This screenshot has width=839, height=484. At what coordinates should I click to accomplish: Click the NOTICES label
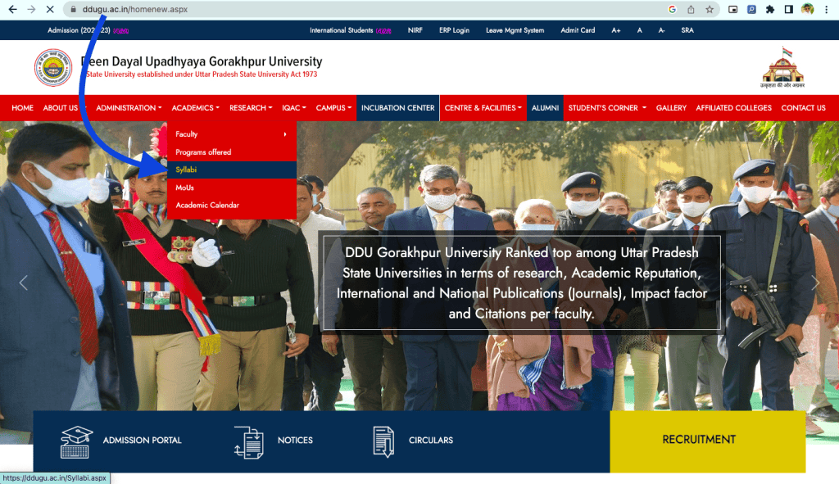[295, 440]
